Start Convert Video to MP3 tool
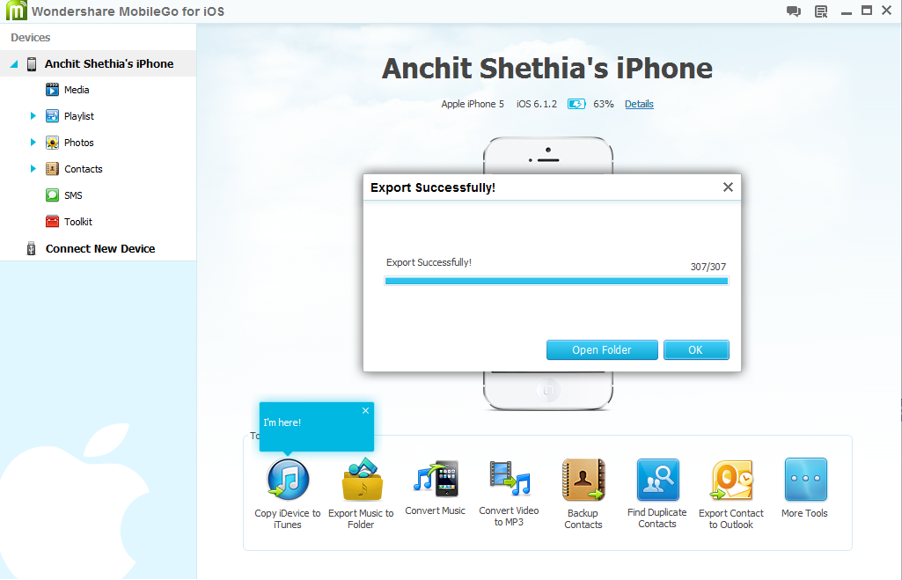902x580 pixels. (x=510, y=494)
